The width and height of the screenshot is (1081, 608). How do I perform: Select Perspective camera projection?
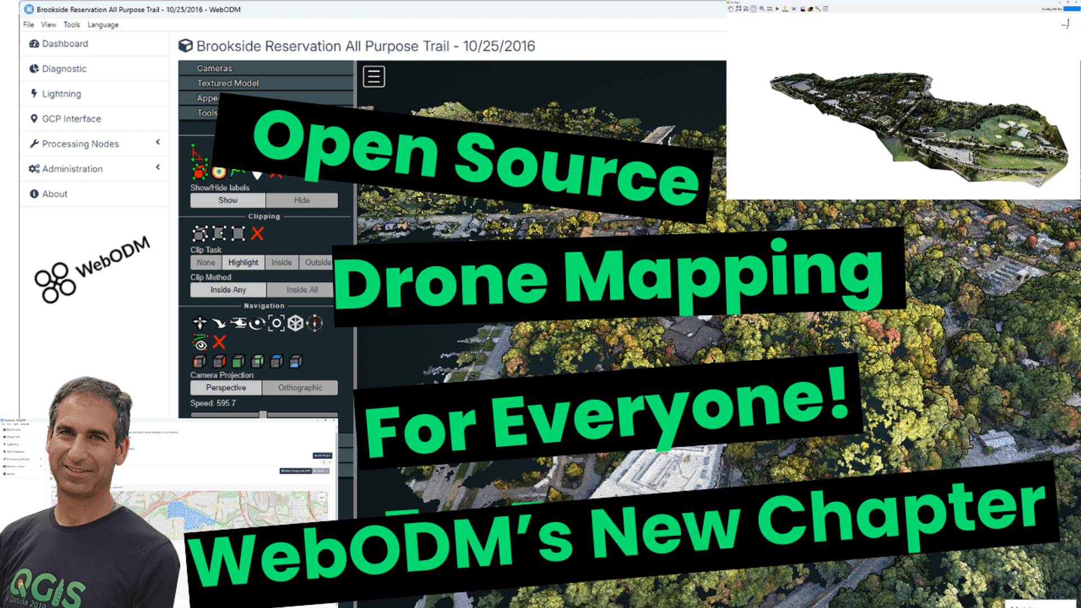tap(226, 388)
